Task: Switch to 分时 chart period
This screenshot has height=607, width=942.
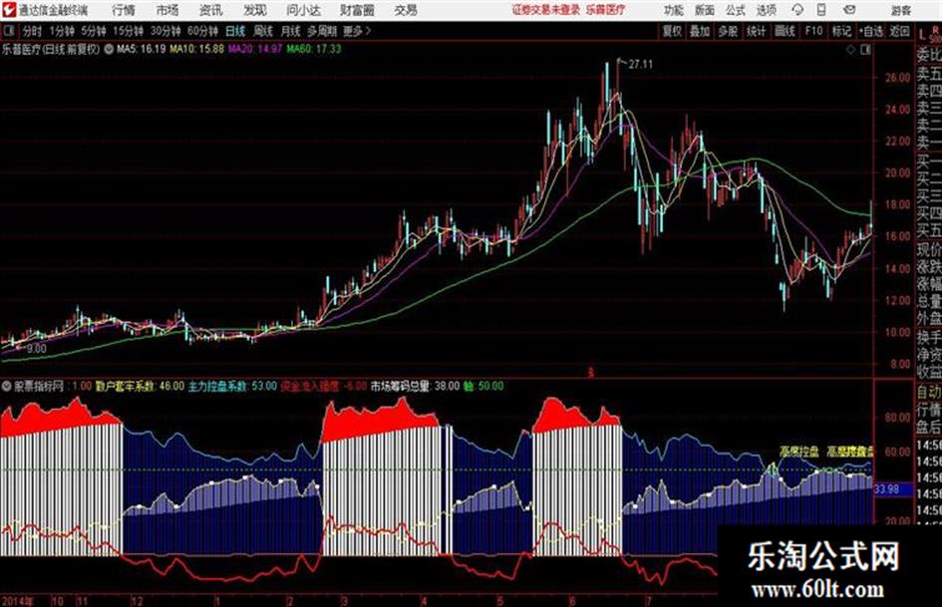Action: click(x=33, y=31)
